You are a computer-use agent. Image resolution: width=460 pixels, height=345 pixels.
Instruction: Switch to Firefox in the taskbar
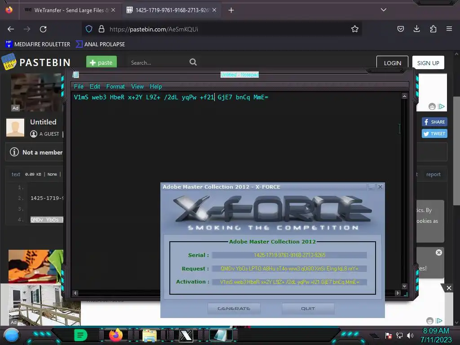pos(115,335)
